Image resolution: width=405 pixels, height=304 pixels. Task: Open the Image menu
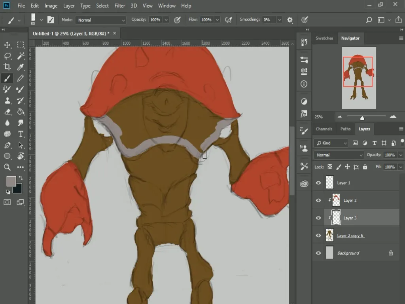point(51,6)
